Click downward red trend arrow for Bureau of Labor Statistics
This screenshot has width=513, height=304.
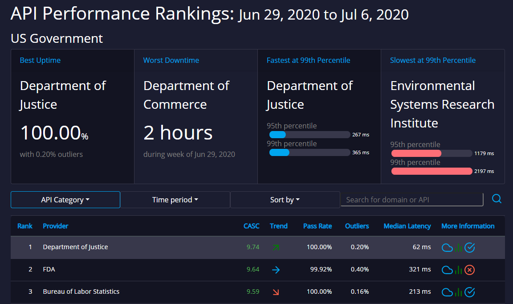(x=276, y=292)
